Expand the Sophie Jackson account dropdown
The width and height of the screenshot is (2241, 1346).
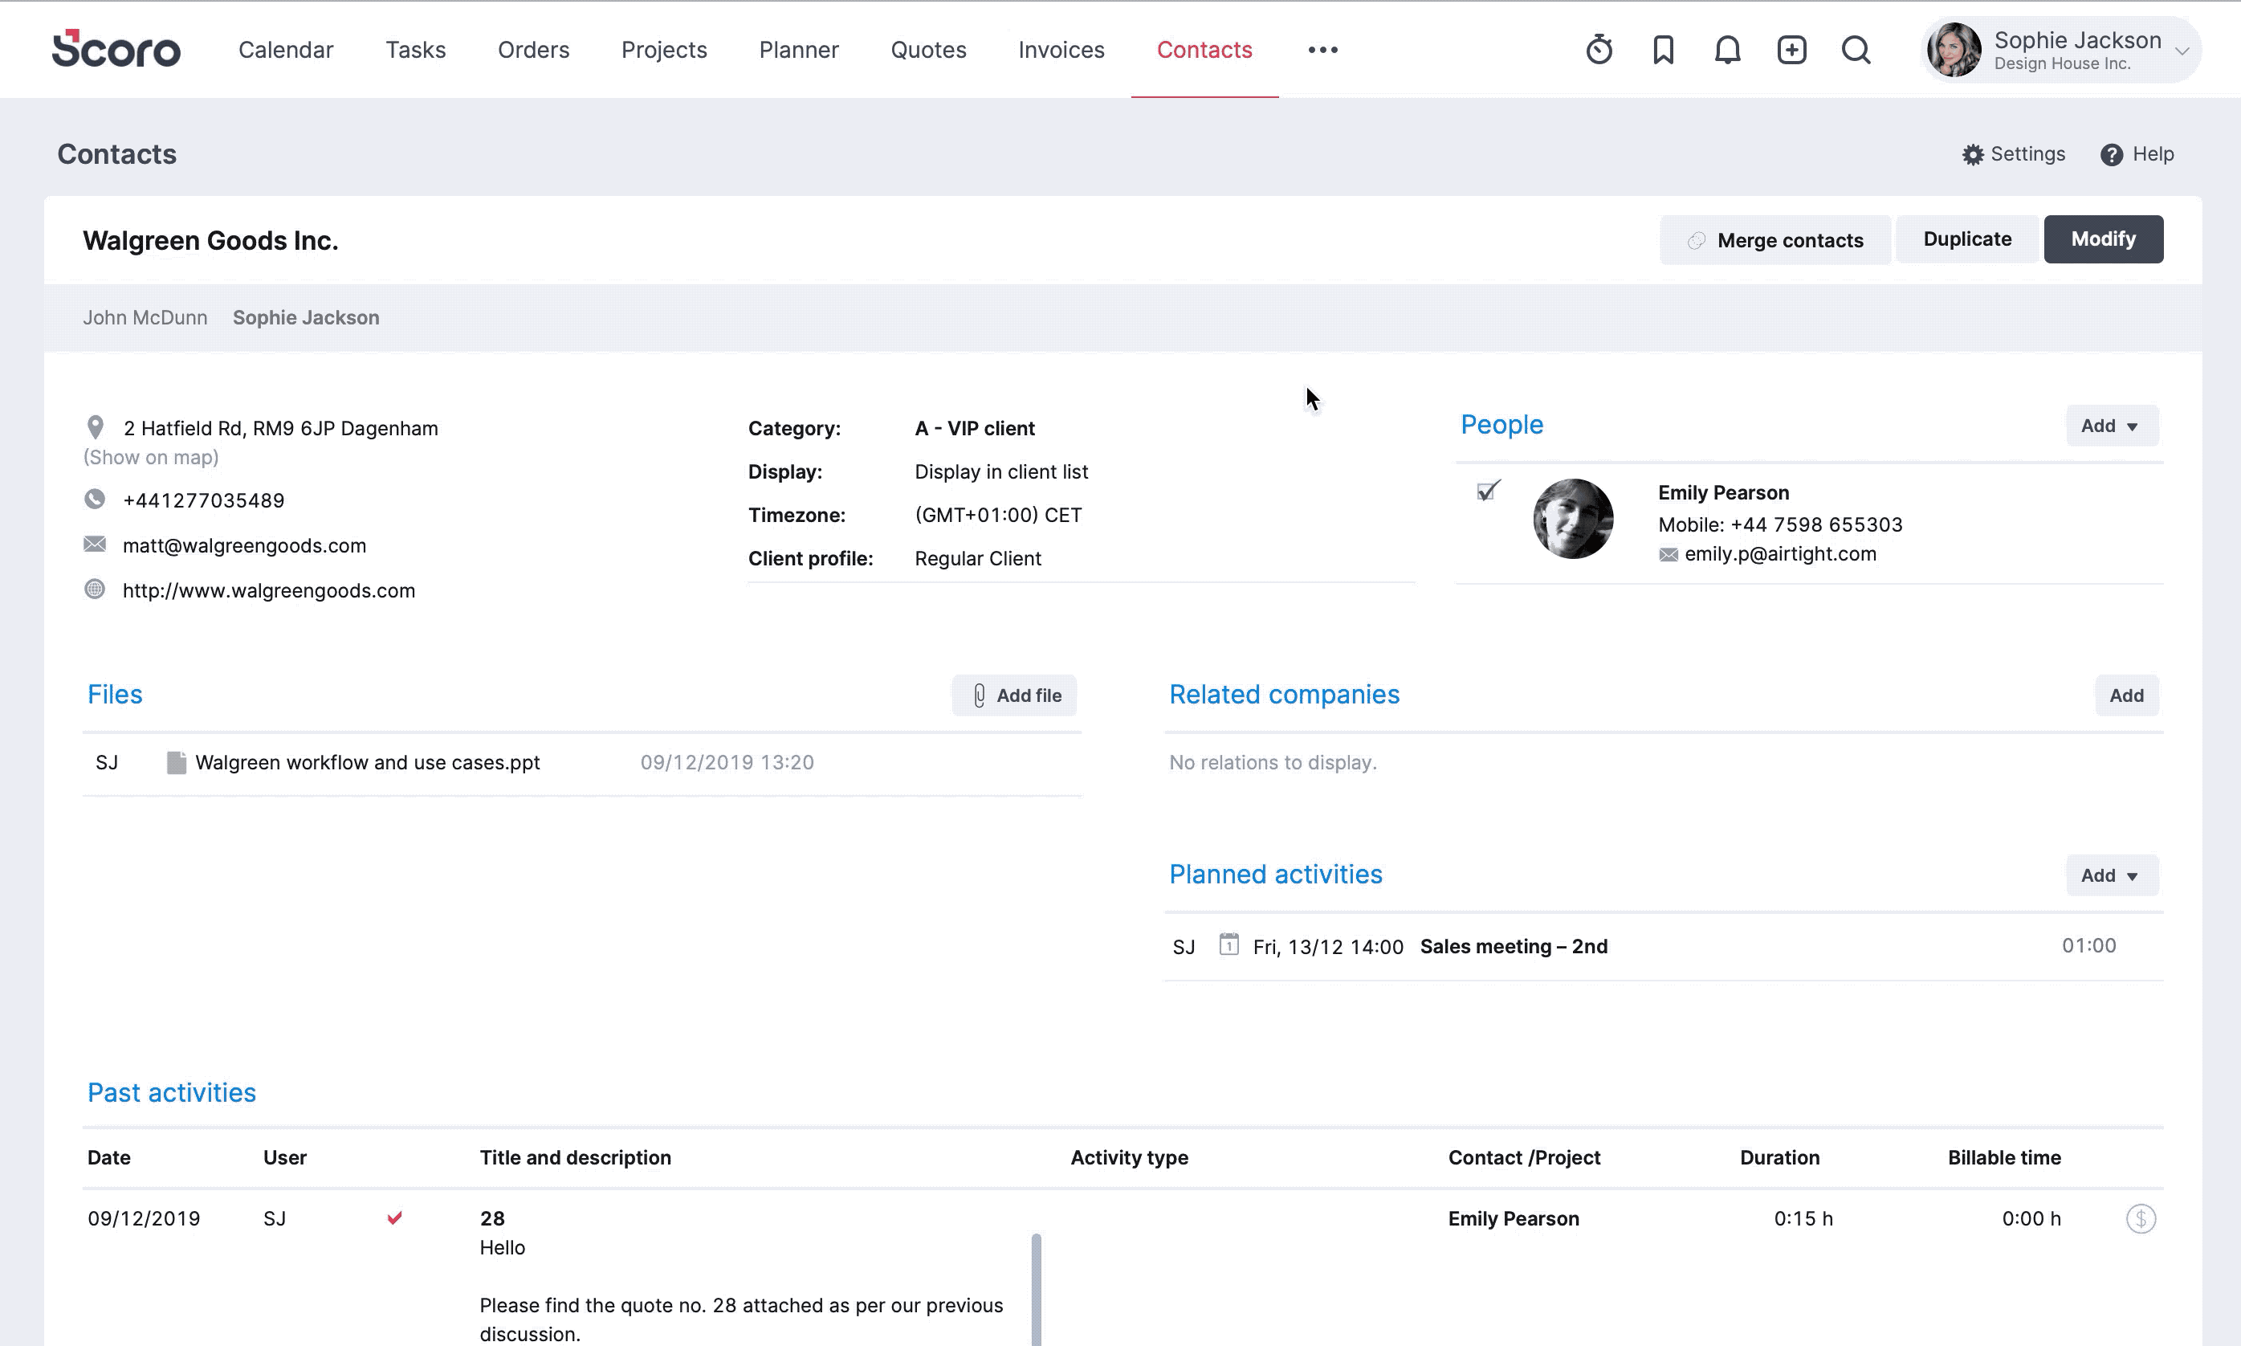[x=2183, y=51]
